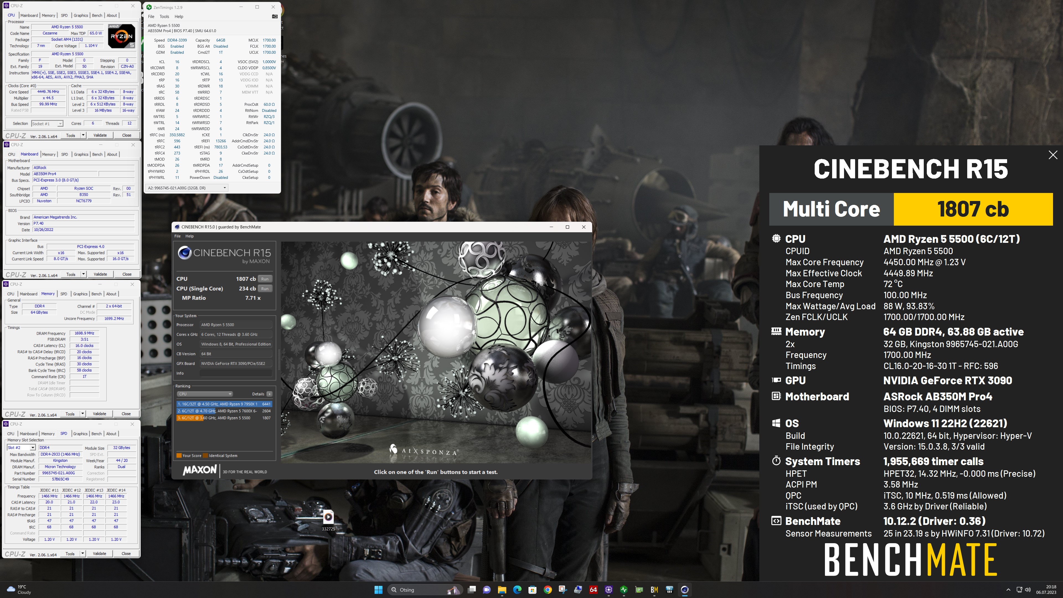The image size is (1063, 598).
Task: Run the Cinebench CPU multi-core test
Action: click(265, 279)
